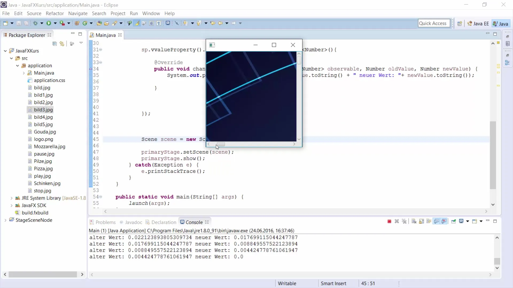Toggle Show Whitespace Characters icon
The image size is (513, 288).
pos(159,23)
